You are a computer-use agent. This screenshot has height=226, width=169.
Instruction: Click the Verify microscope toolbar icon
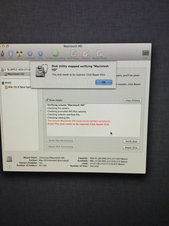click(x=2, y=53)
